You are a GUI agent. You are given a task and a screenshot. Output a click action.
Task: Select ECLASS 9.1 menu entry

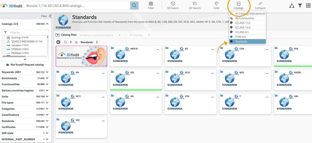coord(248,32)
